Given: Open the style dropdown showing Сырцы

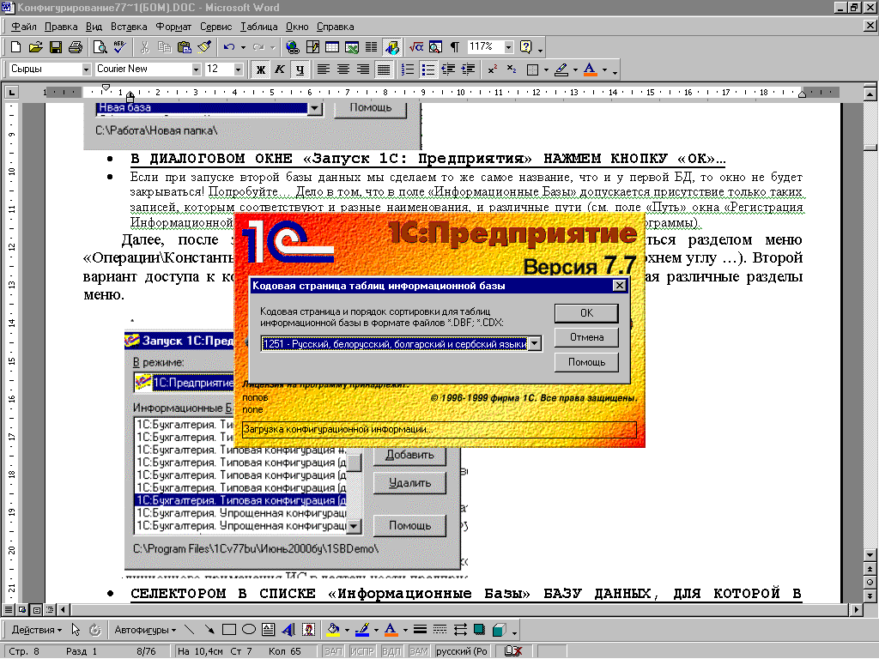Looking at the screenshot, I should [x=86, y=69].
